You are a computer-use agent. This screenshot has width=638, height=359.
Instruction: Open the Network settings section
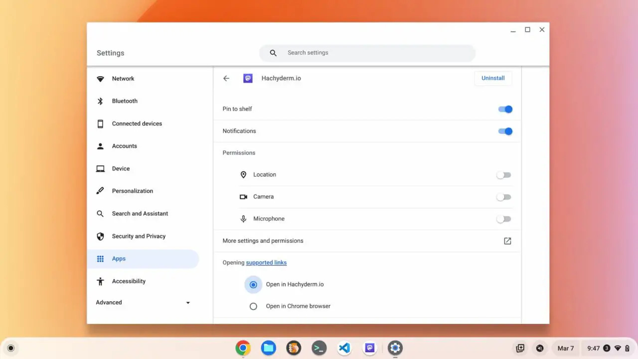[x=143, y=79]
